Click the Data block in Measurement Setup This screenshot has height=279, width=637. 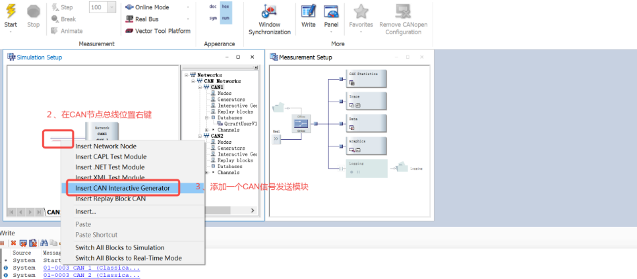[367, 123]
